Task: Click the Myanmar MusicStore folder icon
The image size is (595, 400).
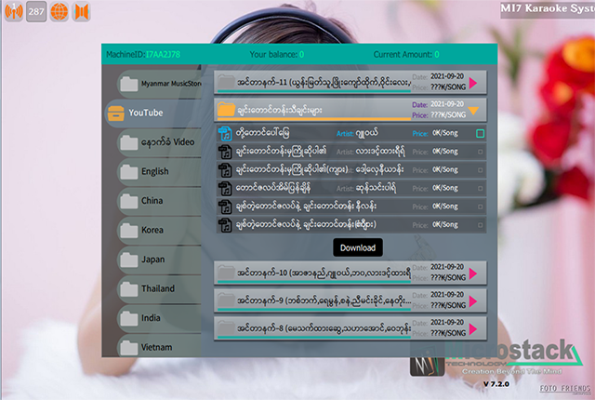Action: tap(128, 85)
